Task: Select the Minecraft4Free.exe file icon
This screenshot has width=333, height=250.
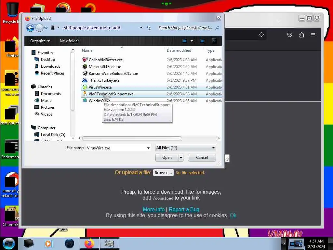Action: 85,66
